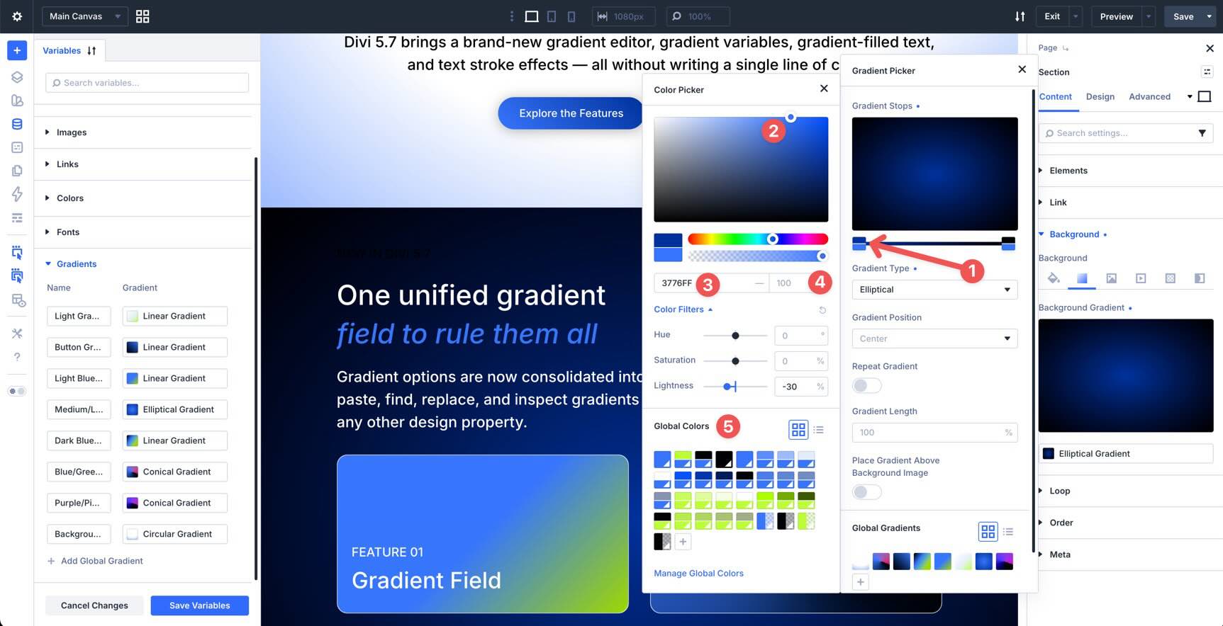Switch to the Advanced tab
Viewport: 1223px width, 626px height.
1149,96
